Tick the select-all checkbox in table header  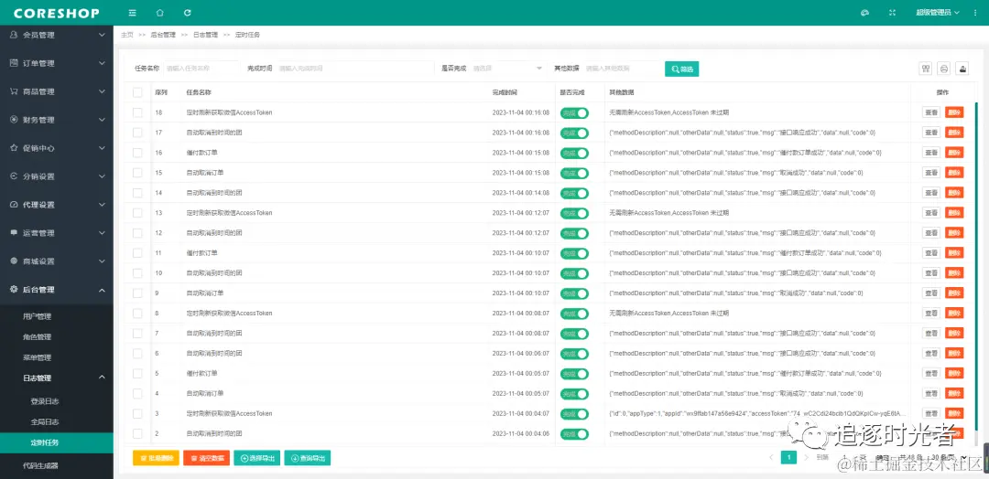137,92
